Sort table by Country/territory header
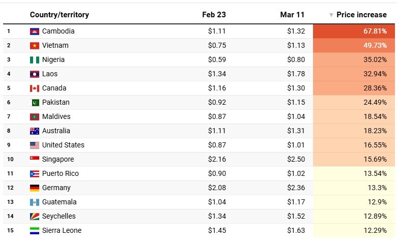The width and height of the screenshot is (397, 242). [x=59, y=15]
